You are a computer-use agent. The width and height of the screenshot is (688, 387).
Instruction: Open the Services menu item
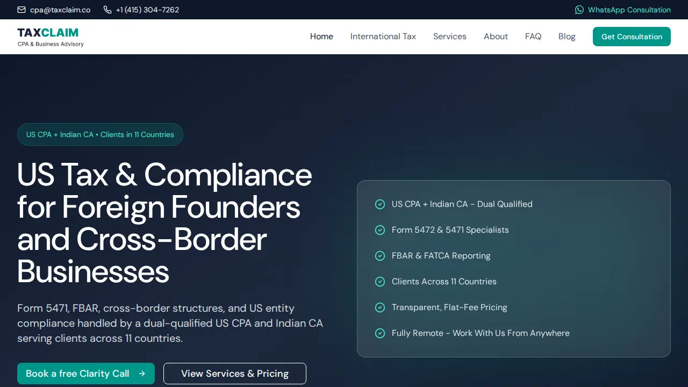tap(450, 37)
